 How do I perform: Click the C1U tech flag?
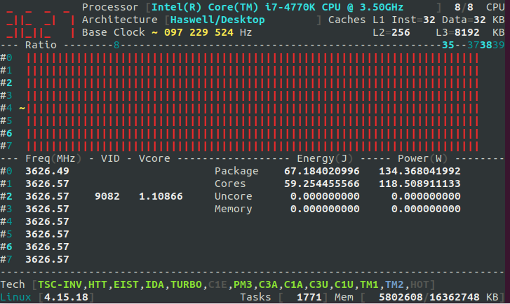pyautogui.click(x=344, y=285)
